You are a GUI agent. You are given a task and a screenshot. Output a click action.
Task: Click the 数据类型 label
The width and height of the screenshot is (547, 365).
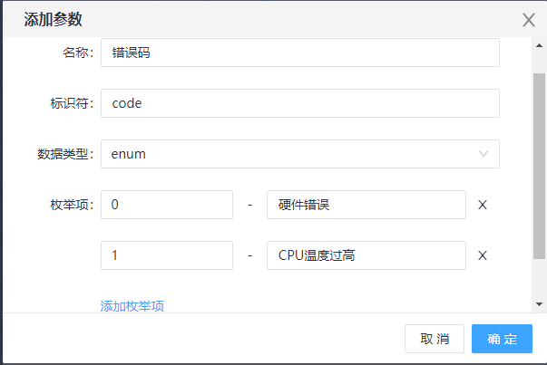pos(64,154)
